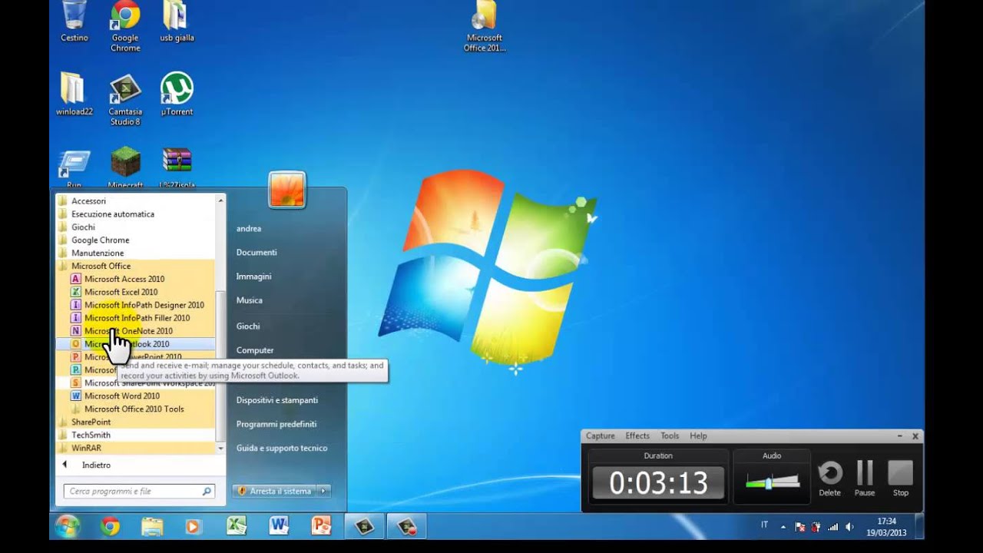
Task: Click the IT language indicator in taskbar
Action: (x=764, y=525)
